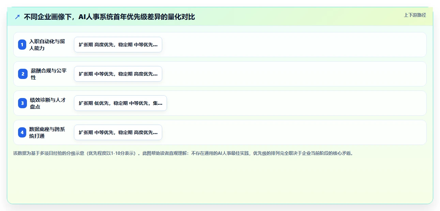Click the chip in the 薪酬合规与公平性 row
The image size is (440, 211).
(118, 74)
